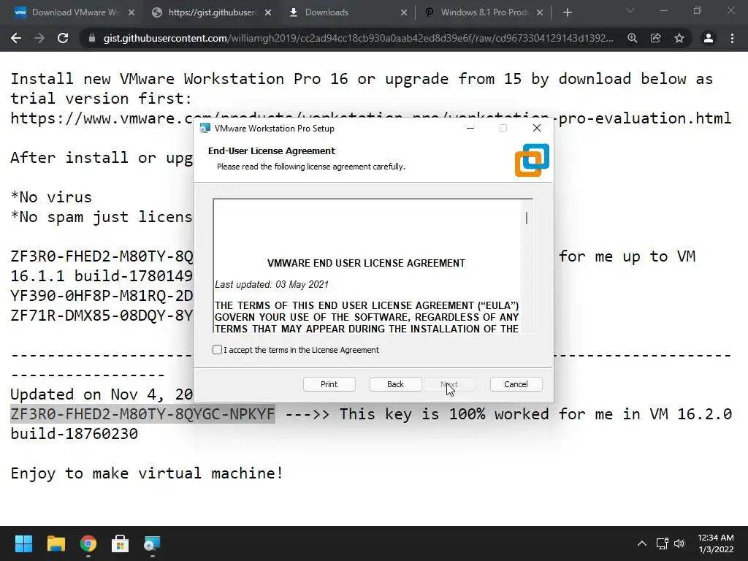Click the address bar URL
Image resolution: width=748 pixels, height=561 pixels.
click(x=358, y=38)
